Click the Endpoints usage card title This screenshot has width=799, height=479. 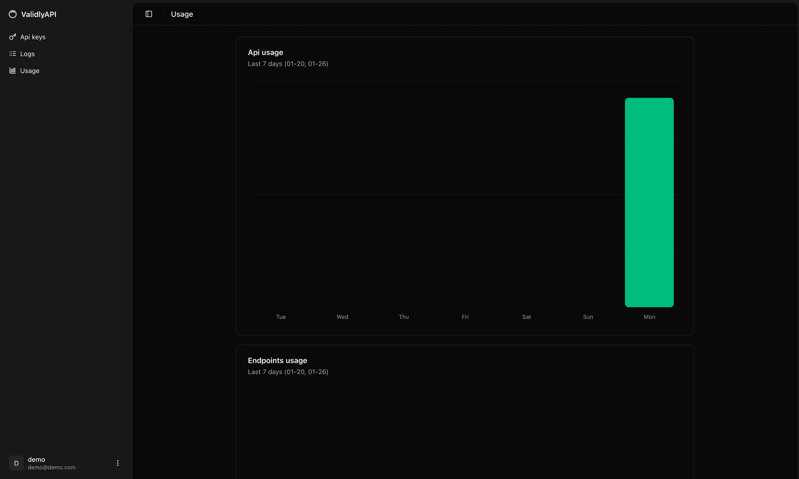click(277, 361)
